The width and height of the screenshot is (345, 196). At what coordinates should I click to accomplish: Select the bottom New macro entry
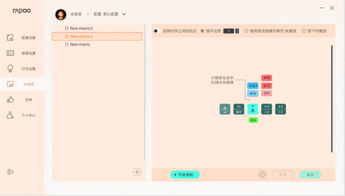97,44
